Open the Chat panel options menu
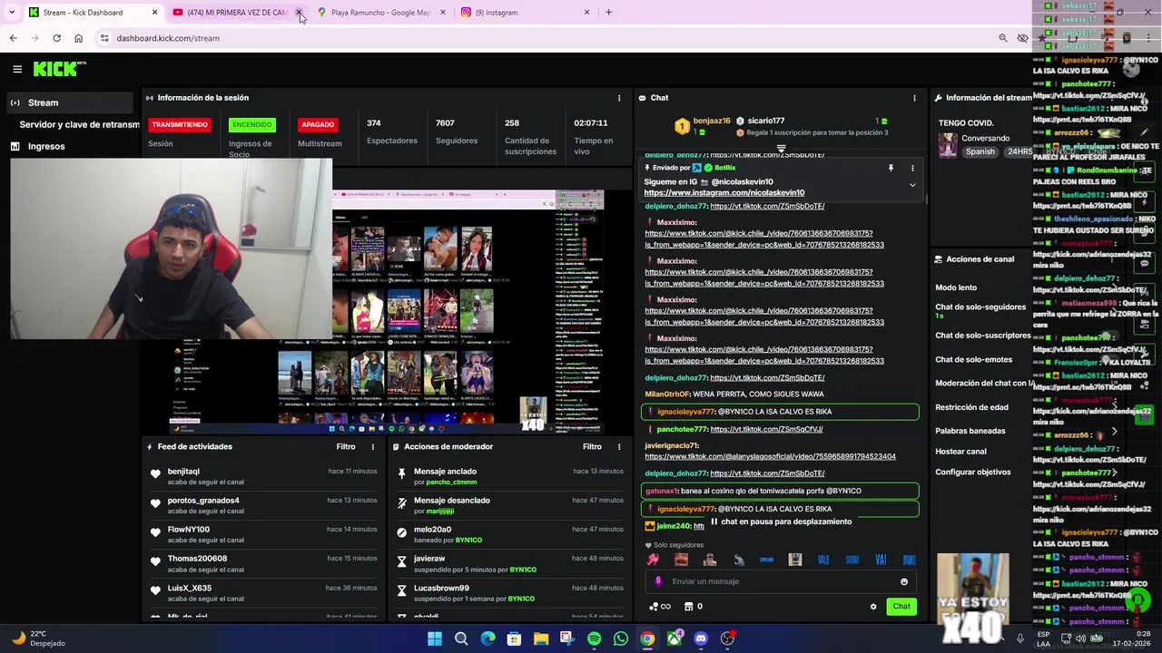This screenshot has height=653, width=1162. (x=914, y=98)
